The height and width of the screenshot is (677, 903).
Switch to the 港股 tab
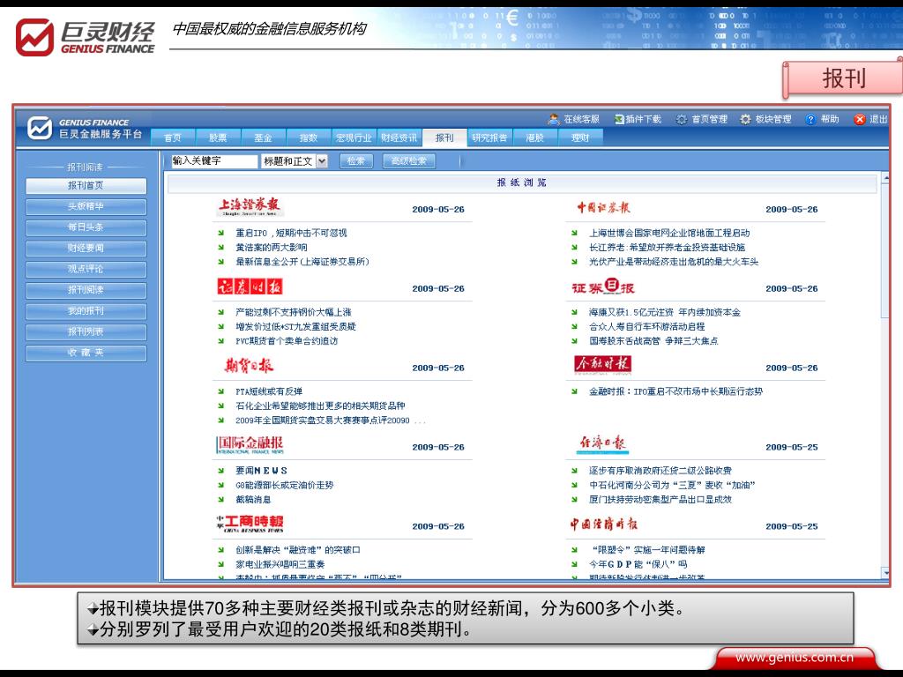tap(535, 138)
